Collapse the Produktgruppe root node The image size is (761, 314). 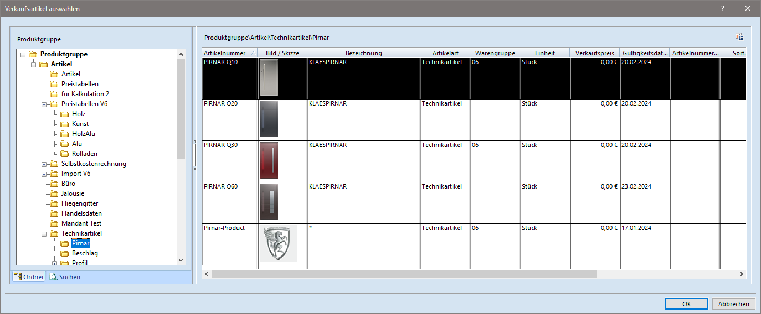pos(23,54)
